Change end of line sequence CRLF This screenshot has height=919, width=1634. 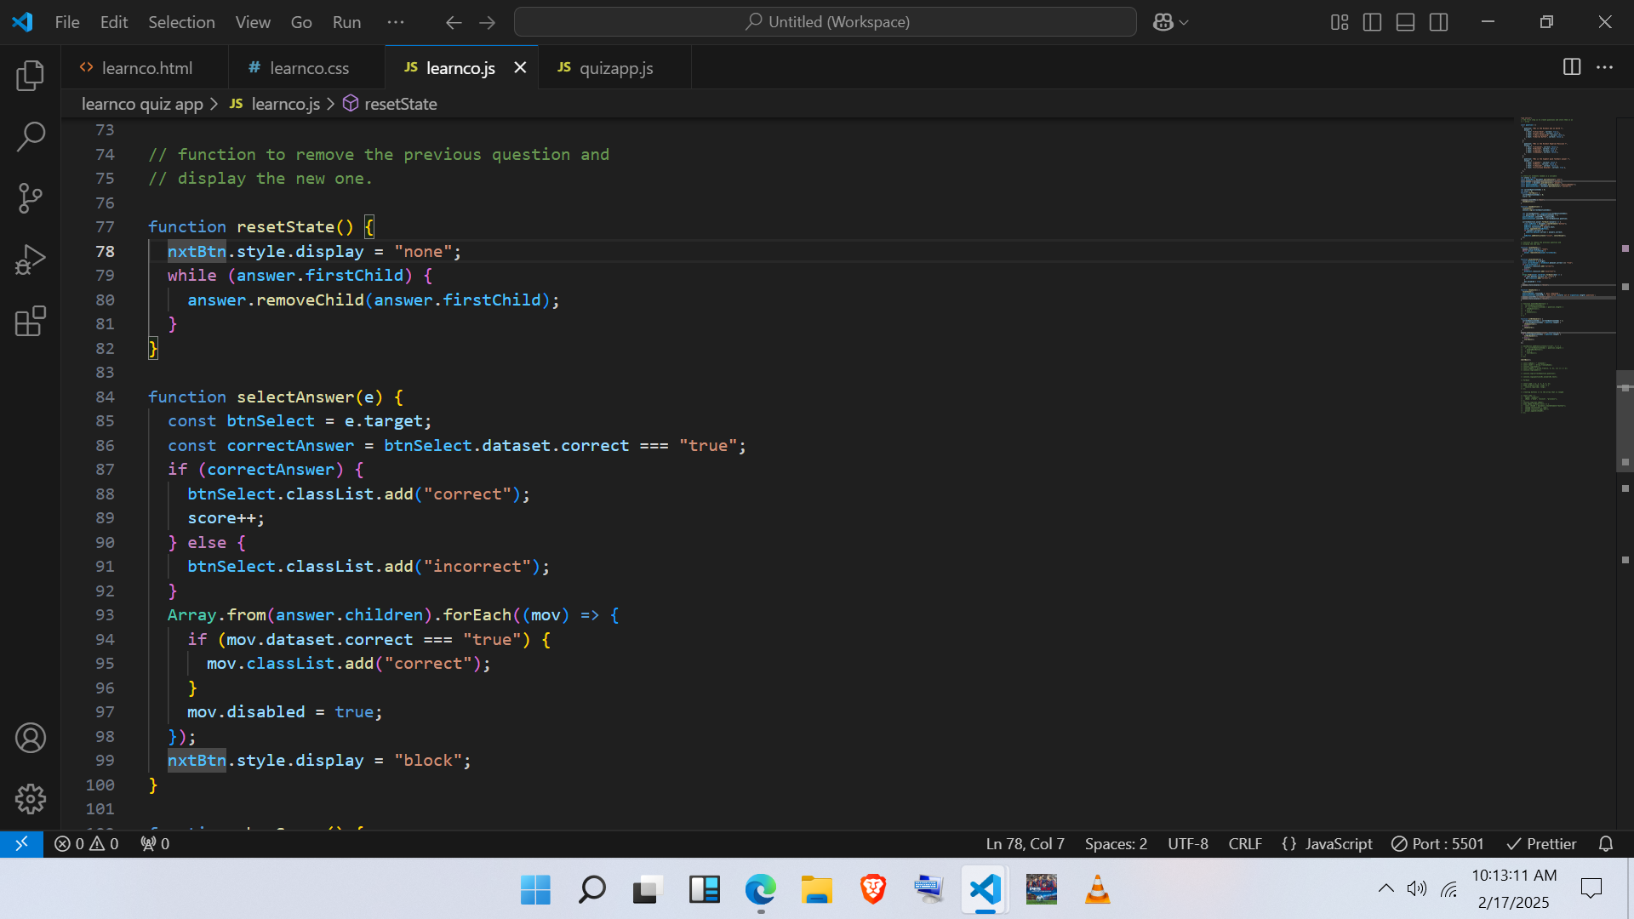1245,843
